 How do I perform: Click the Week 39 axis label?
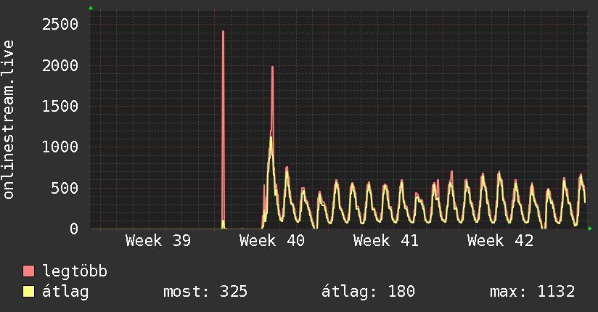pos(158,241)
